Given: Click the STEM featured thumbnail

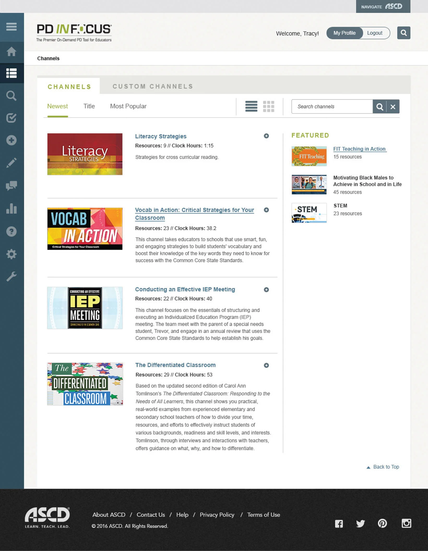Looking at the screenshot, I should tap(309, 213).
